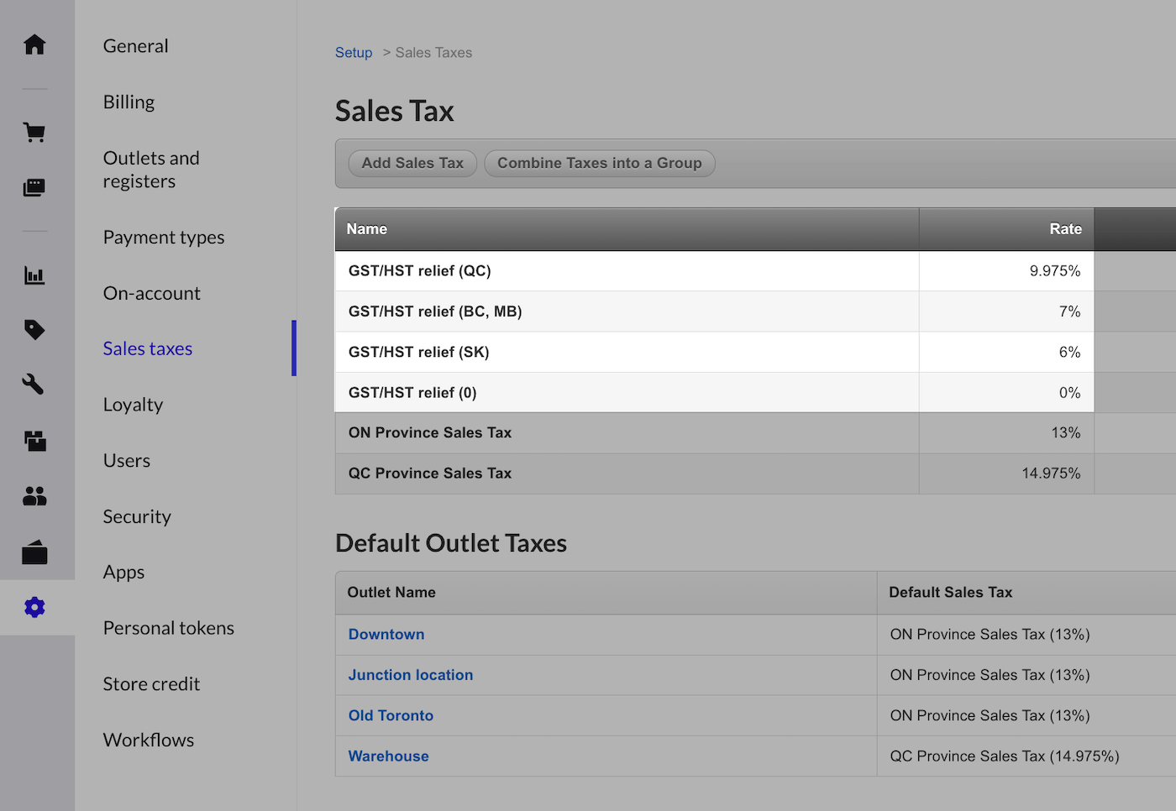
Task: Click the Junction location outlet link
Action: pos(410,675)
